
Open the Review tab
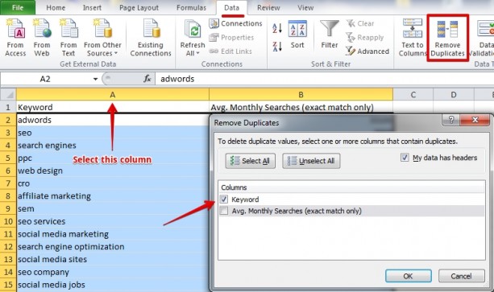(x=268, y=7)
